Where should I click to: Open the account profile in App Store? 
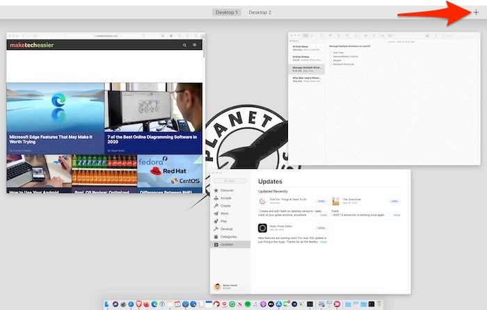click(x=225, y=286)
